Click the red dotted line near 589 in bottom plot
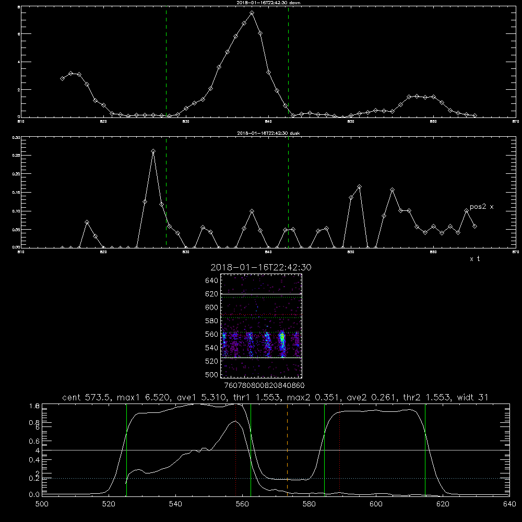This screenshot has height=522, width=522. 340,449
